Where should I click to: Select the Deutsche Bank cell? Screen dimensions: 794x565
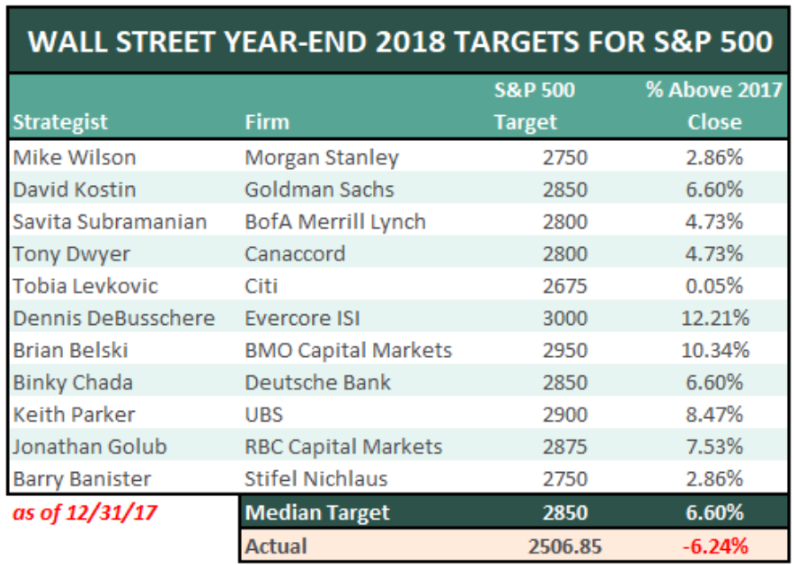[x=318, y=383]
